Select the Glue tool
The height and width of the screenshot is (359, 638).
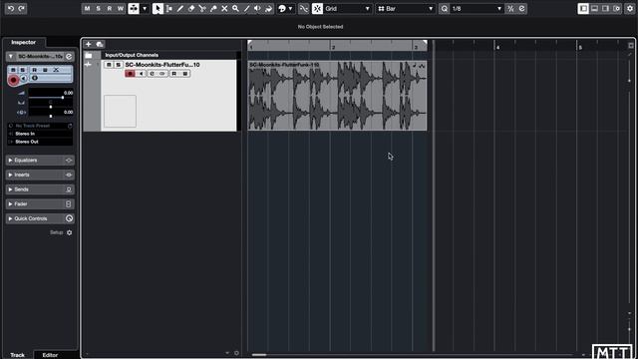point(213,9)
